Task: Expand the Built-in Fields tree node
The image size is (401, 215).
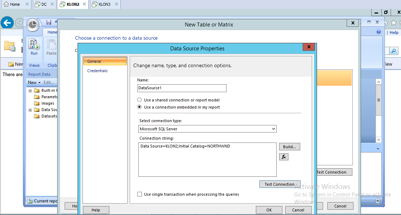Action: click(30, 91)
